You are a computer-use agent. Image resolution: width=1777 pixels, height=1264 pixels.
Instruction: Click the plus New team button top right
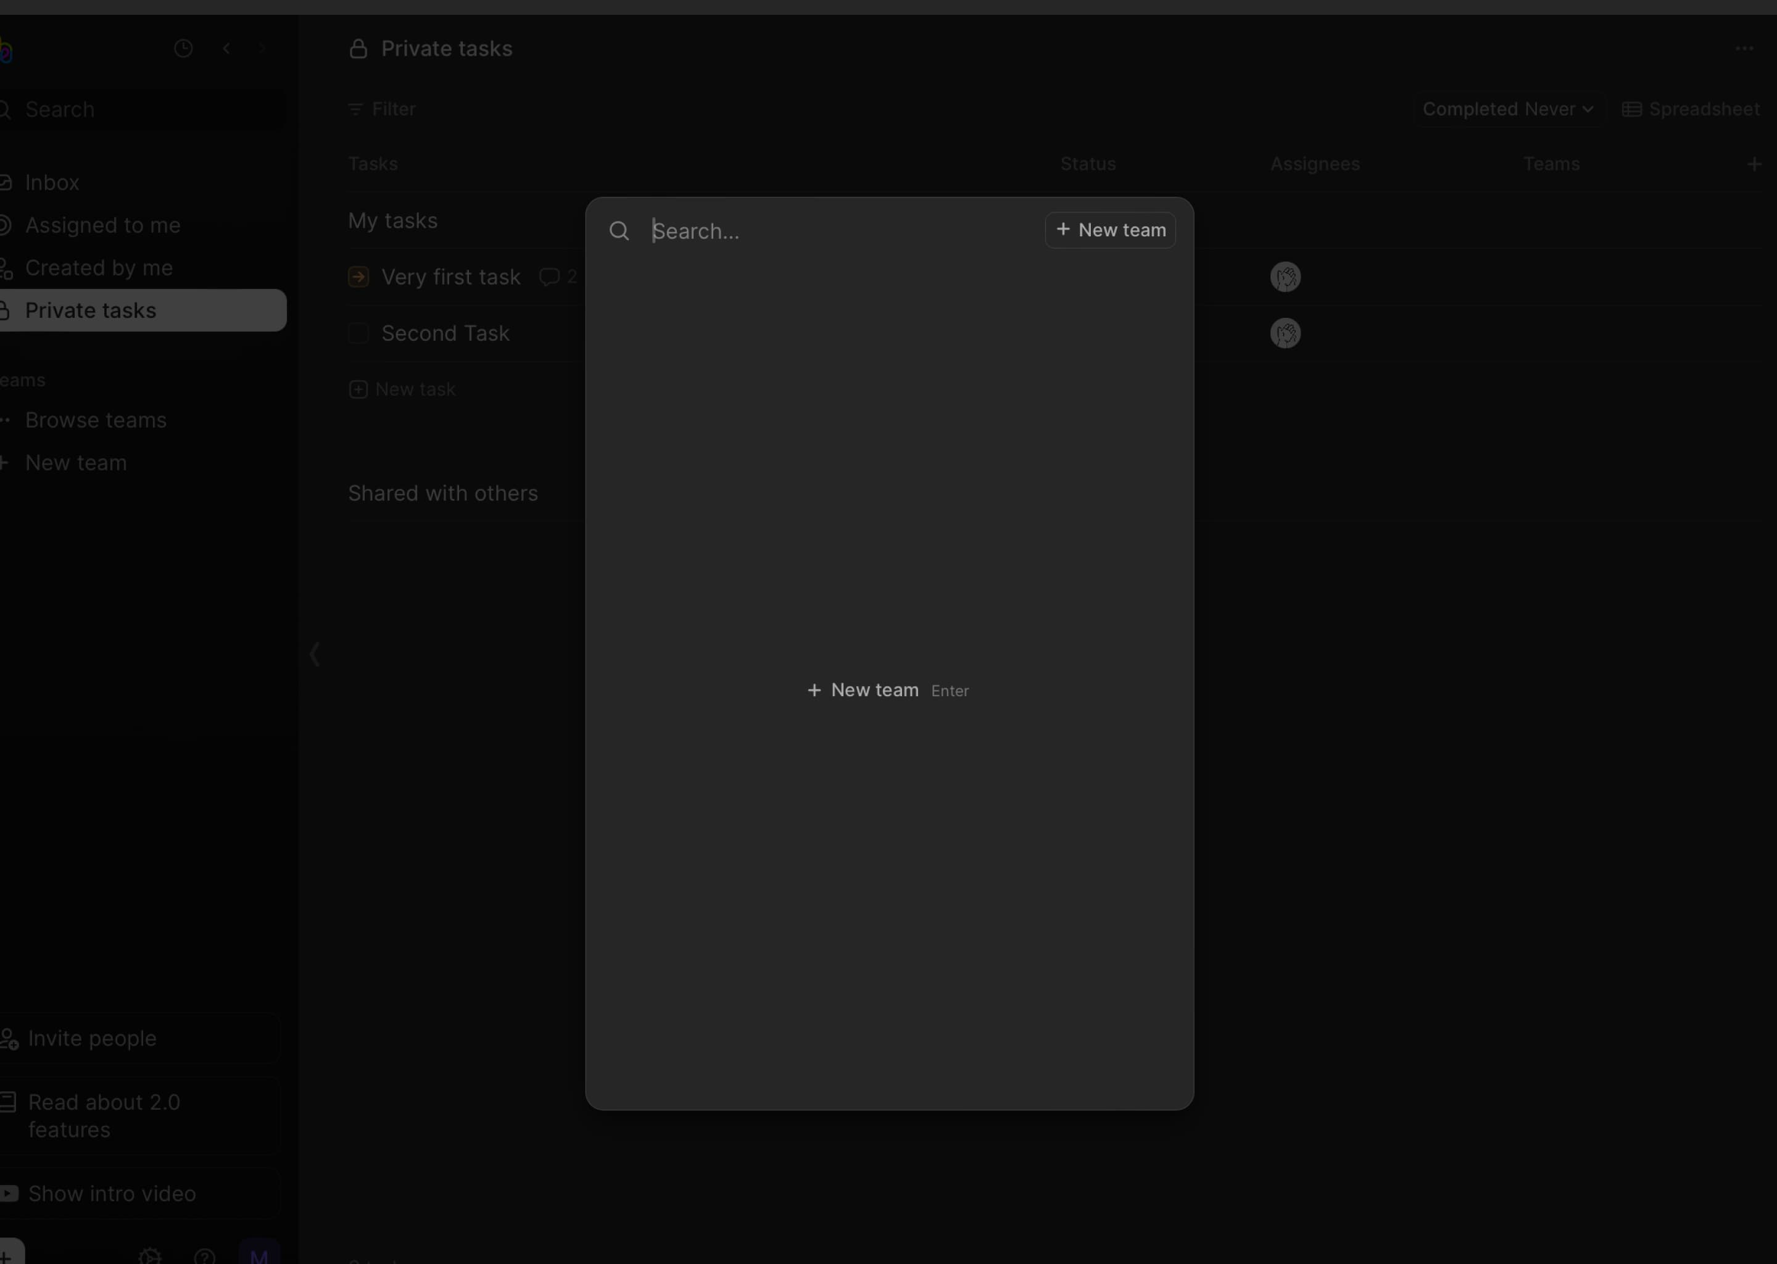(x=1110, y=230)
